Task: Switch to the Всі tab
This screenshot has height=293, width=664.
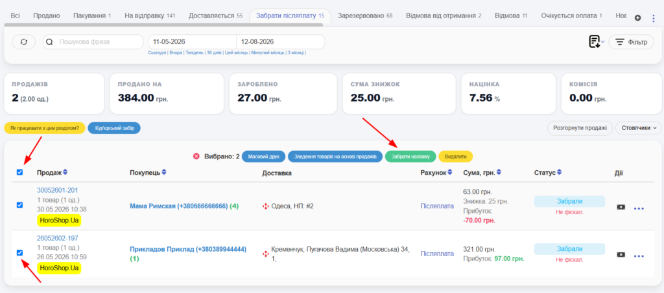Action: point(16,16)
